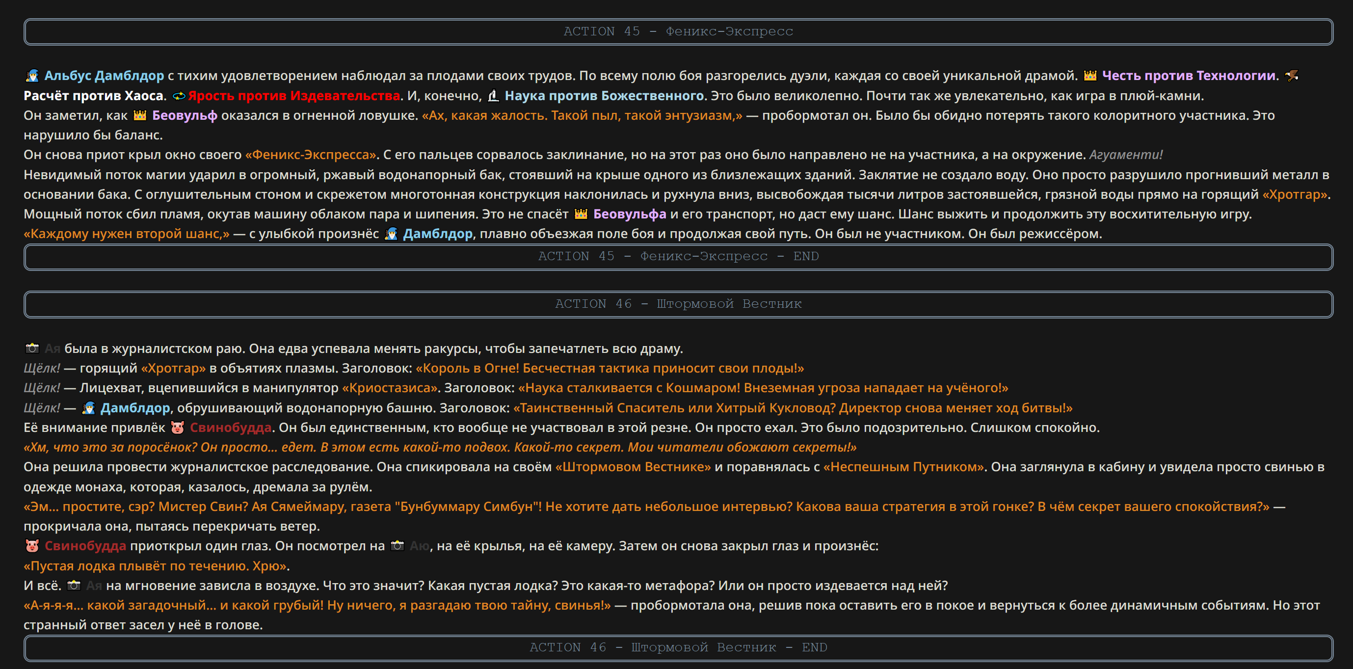
Task: Click crown emoji before Беовульфа и его транспорт
Action: point(581,214)
